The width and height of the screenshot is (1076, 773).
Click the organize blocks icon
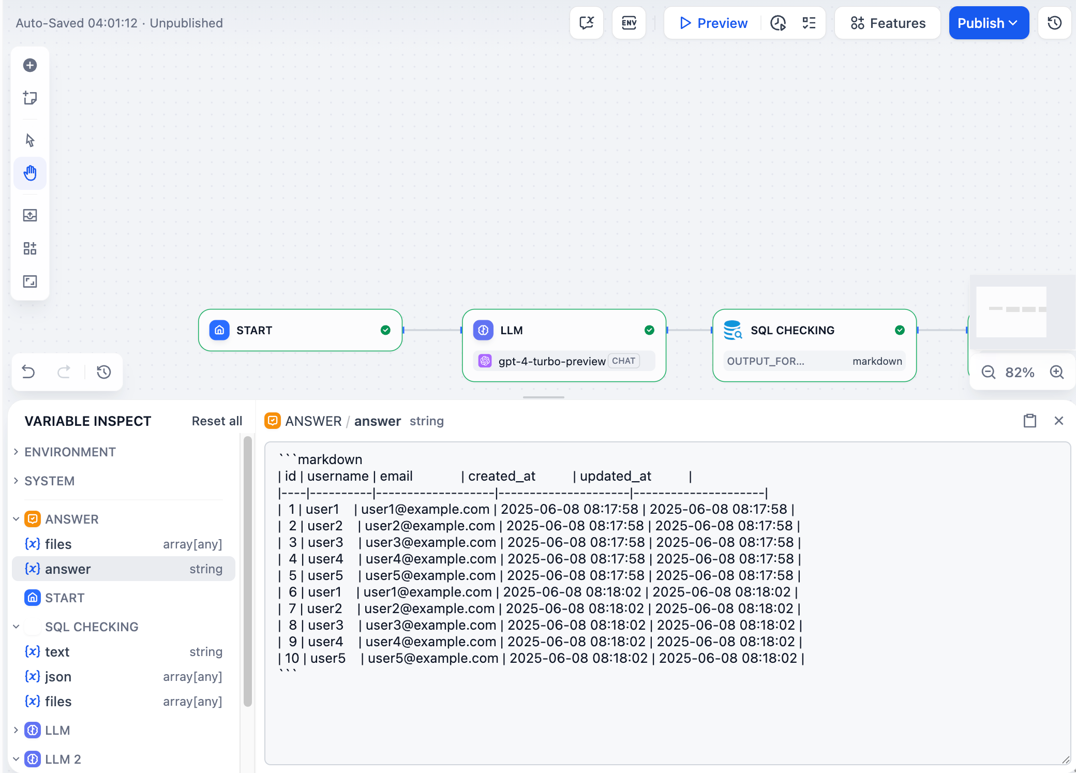coord(30,248)
